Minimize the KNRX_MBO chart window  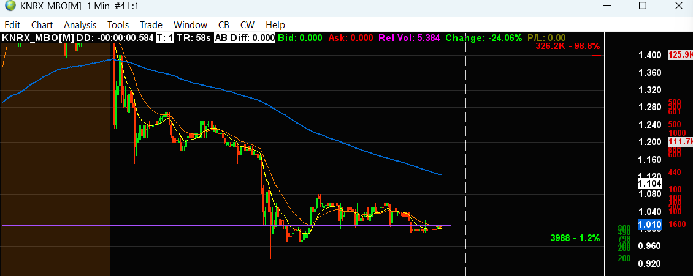607,6
